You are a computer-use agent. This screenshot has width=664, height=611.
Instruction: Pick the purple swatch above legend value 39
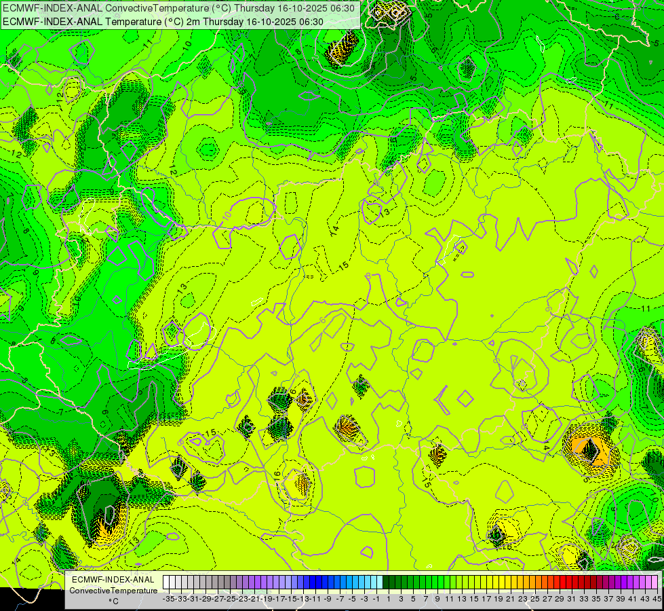(623, 582)
